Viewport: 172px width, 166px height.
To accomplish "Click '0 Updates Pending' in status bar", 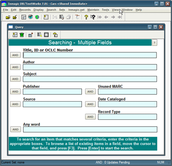I will pos(117,163).
